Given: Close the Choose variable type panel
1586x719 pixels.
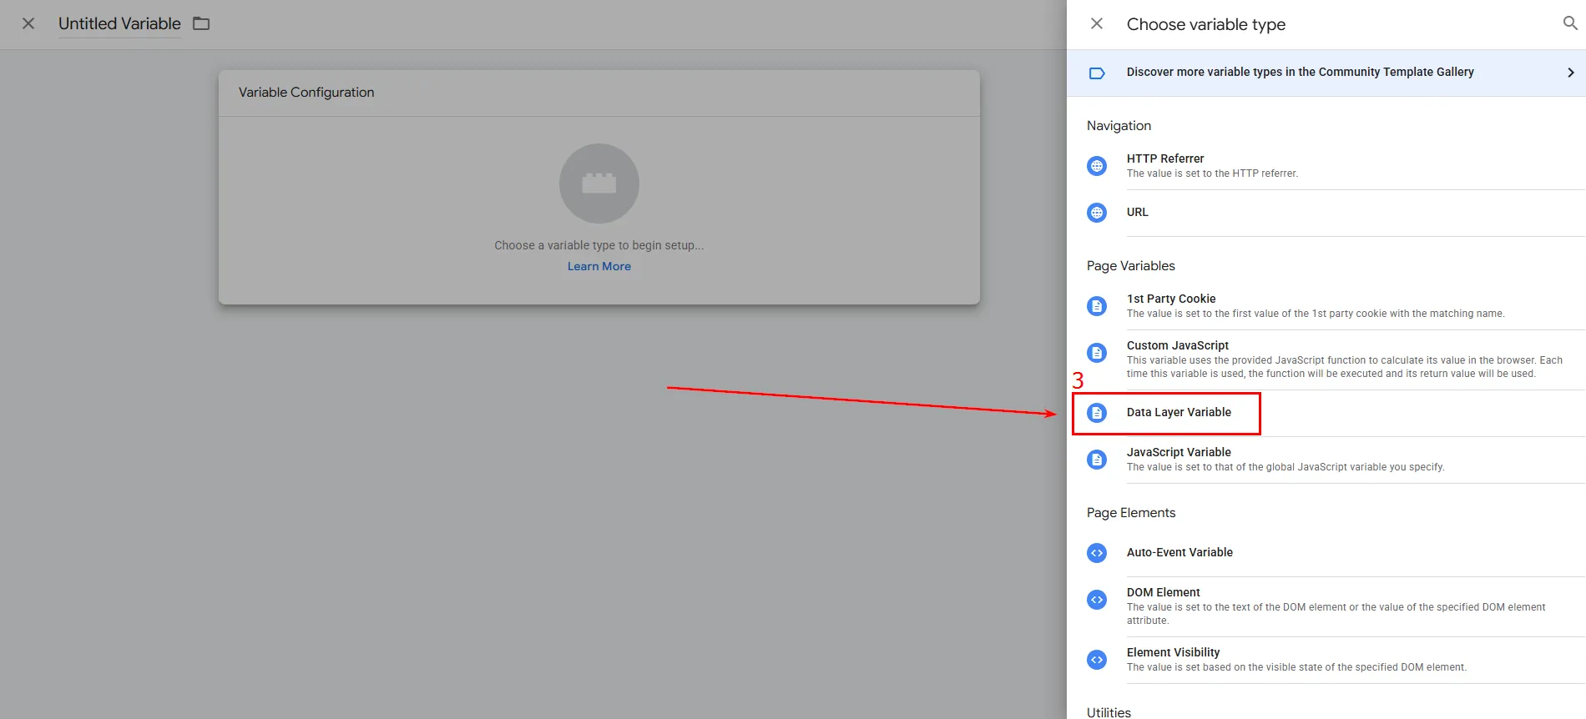Looking at the screenshot, I should [1097, 24].
